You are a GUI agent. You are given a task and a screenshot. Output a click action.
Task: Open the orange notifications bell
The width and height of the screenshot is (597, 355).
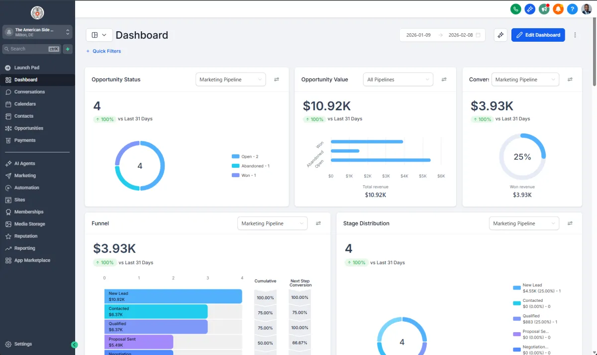[558, 9]
